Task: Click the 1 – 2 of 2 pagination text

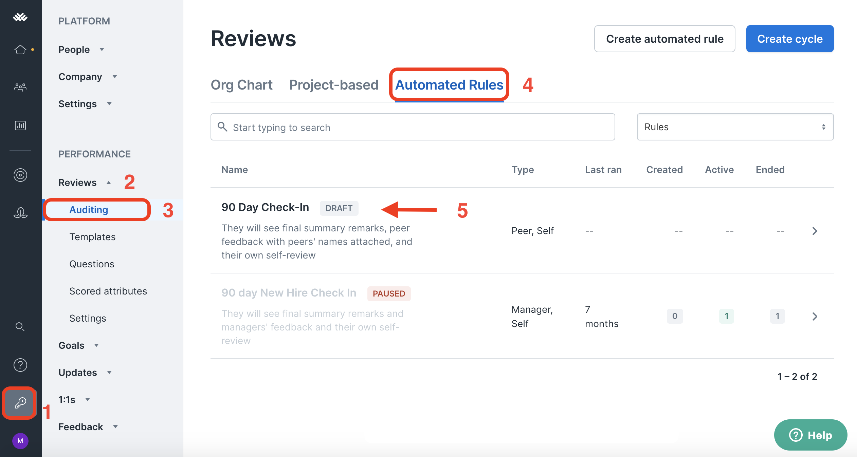Action: point(797,377)
